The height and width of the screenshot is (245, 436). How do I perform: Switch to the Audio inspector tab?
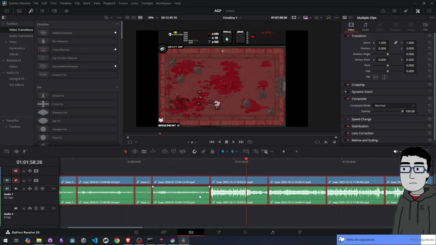click(x=365, y=27)
